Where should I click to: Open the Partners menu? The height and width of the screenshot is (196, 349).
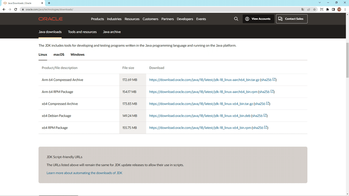coord(168,19)
